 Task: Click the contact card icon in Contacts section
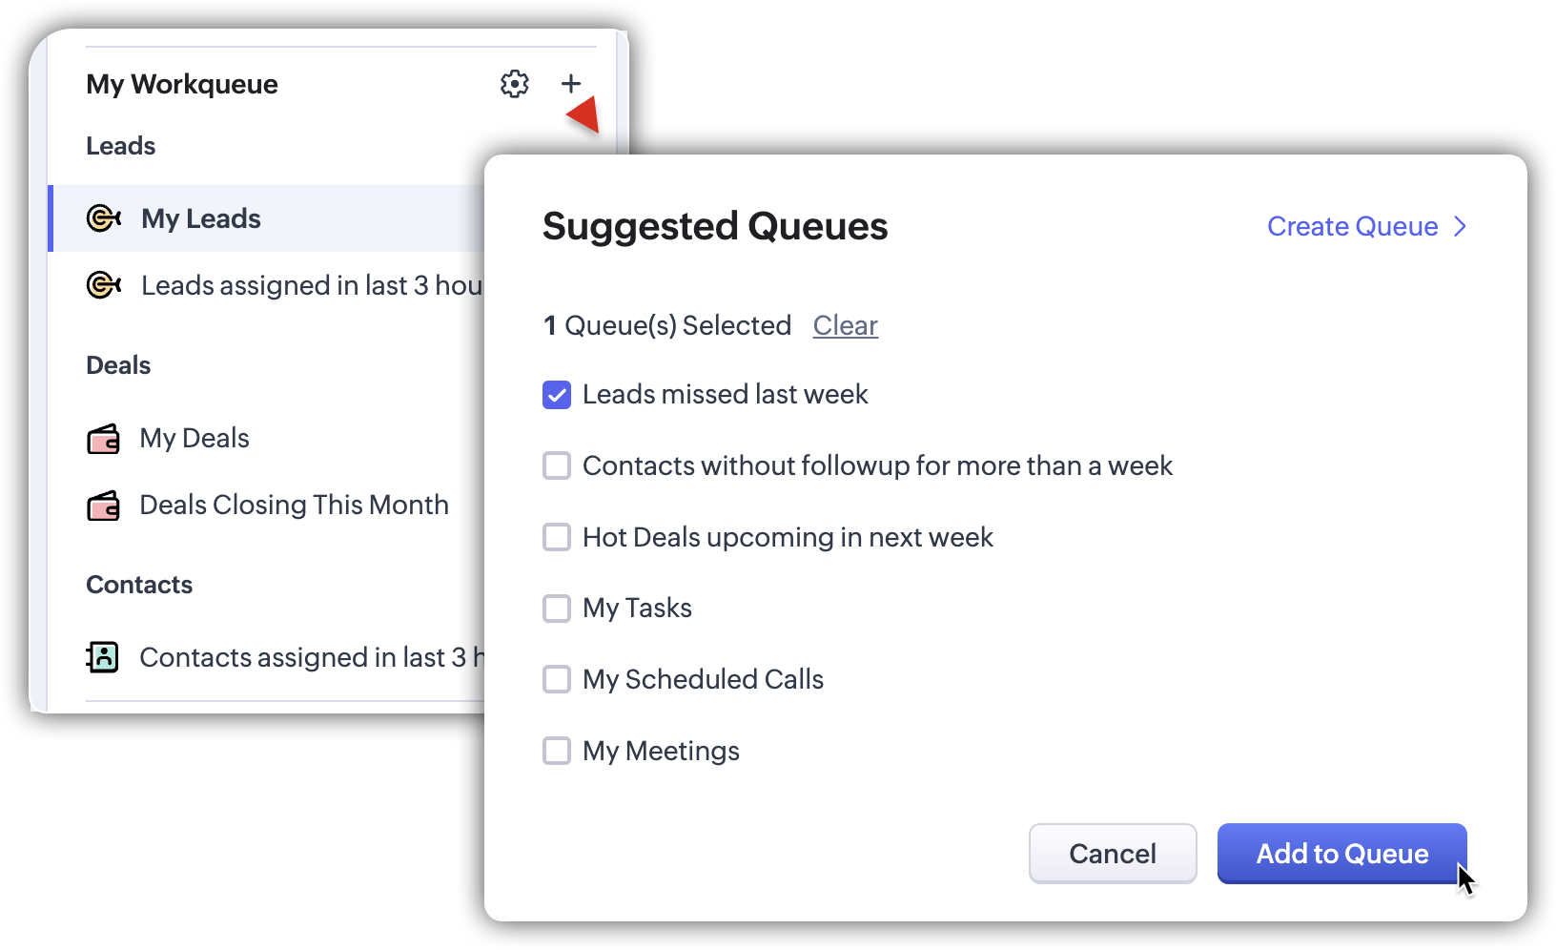[x=103, y=657]
